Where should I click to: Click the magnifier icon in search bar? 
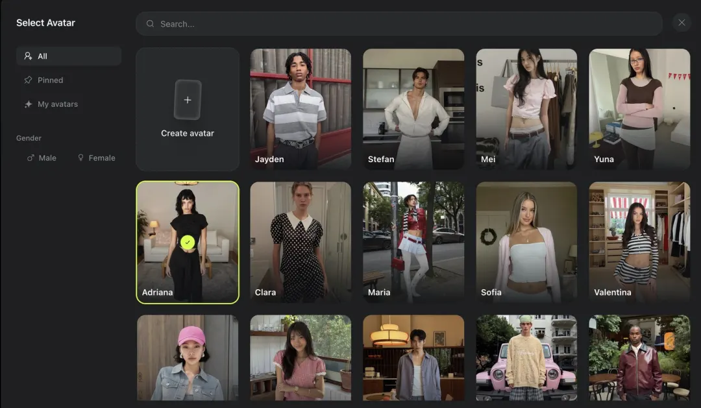tap(150, 24)
